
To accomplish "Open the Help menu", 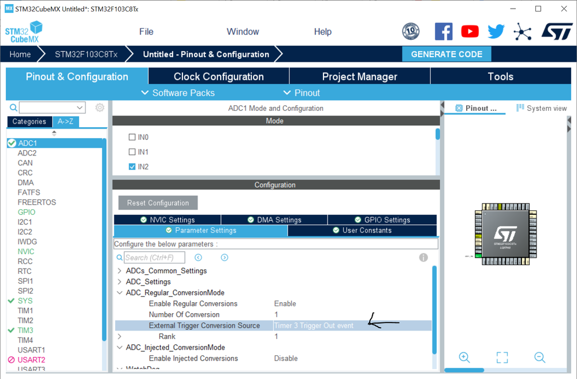I will point(323,32).
